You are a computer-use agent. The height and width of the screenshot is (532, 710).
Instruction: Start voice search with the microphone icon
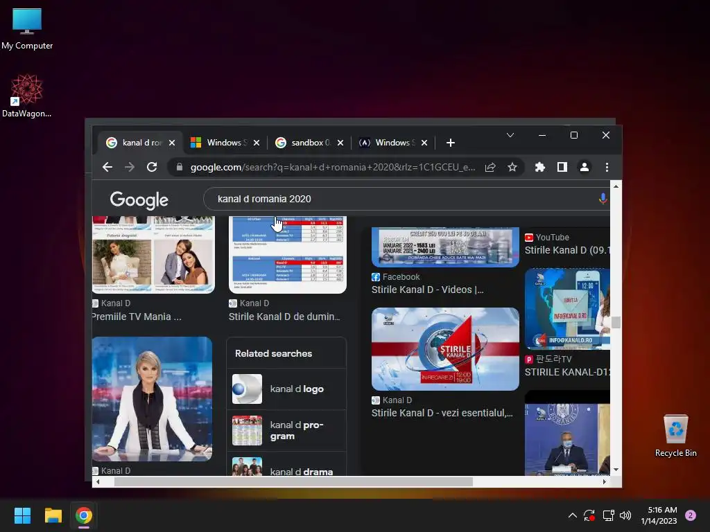pos(603,199)
